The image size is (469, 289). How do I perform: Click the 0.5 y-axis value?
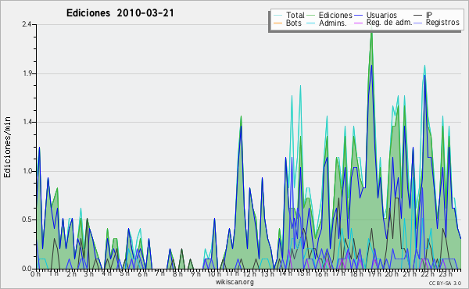tap(27, 220)
